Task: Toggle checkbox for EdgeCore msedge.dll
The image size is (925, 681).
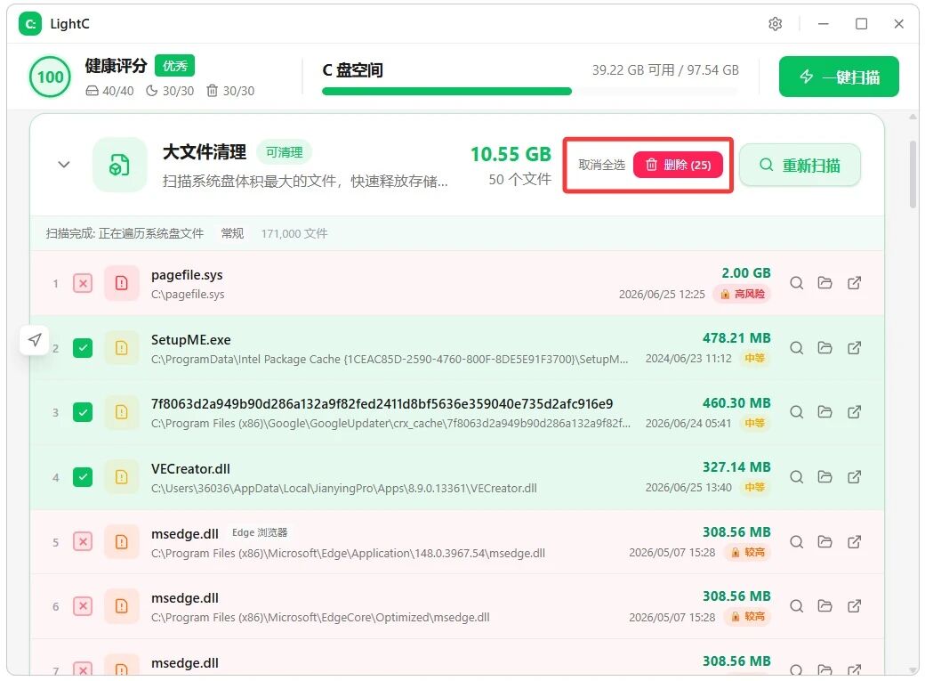Action: pyautogui.click(x=83, y=606)
